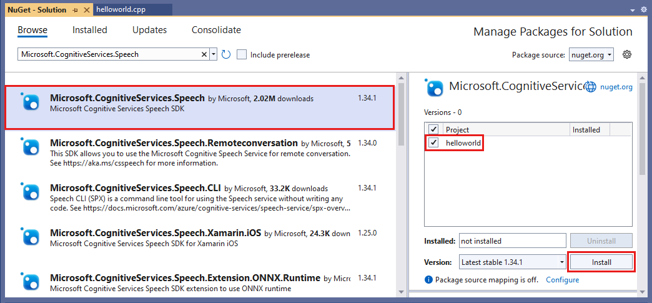Select Microsoft.CognitiveServices.Speech.Remoteconversation package

tap(200, 152)
